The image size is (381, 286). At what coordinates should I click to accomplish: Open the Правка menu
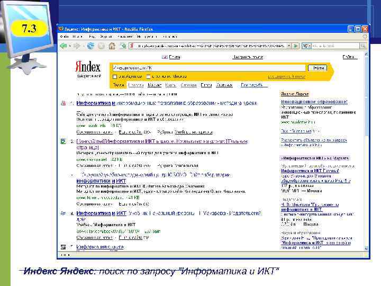(78, 37)
